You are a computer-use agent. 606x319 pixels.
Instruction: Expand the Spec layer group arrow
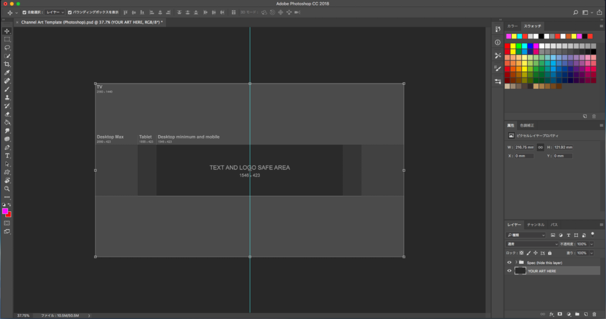click(x=516, y=262)
